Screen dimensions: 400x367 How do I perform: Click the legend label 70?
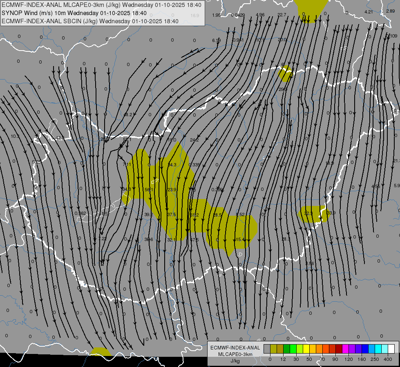(x=322, y=359)
